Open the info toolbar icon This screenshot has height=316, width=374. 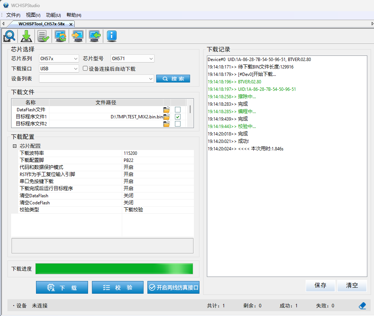pyautogui.click(x=112, y=36)
